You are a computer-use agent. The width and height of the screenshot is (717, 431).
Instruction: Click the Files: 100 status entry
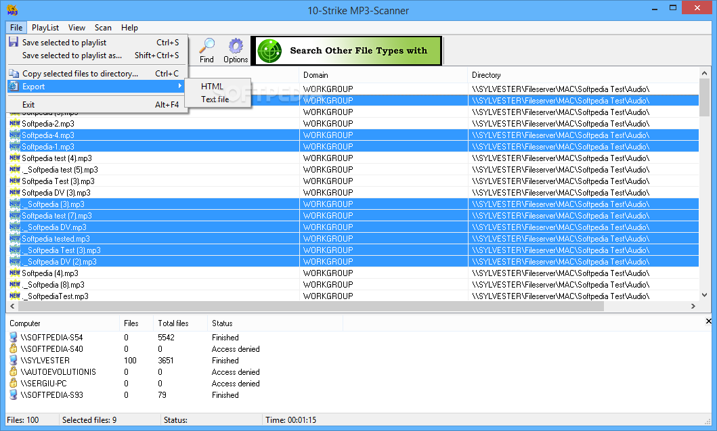tap(23, 419)
